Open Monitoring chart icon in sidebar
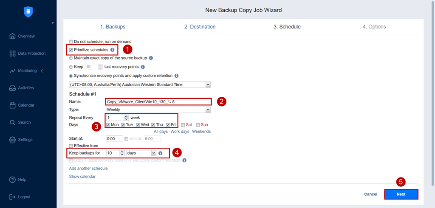This screenshot has height=208, width=435. tap(12, 71)
